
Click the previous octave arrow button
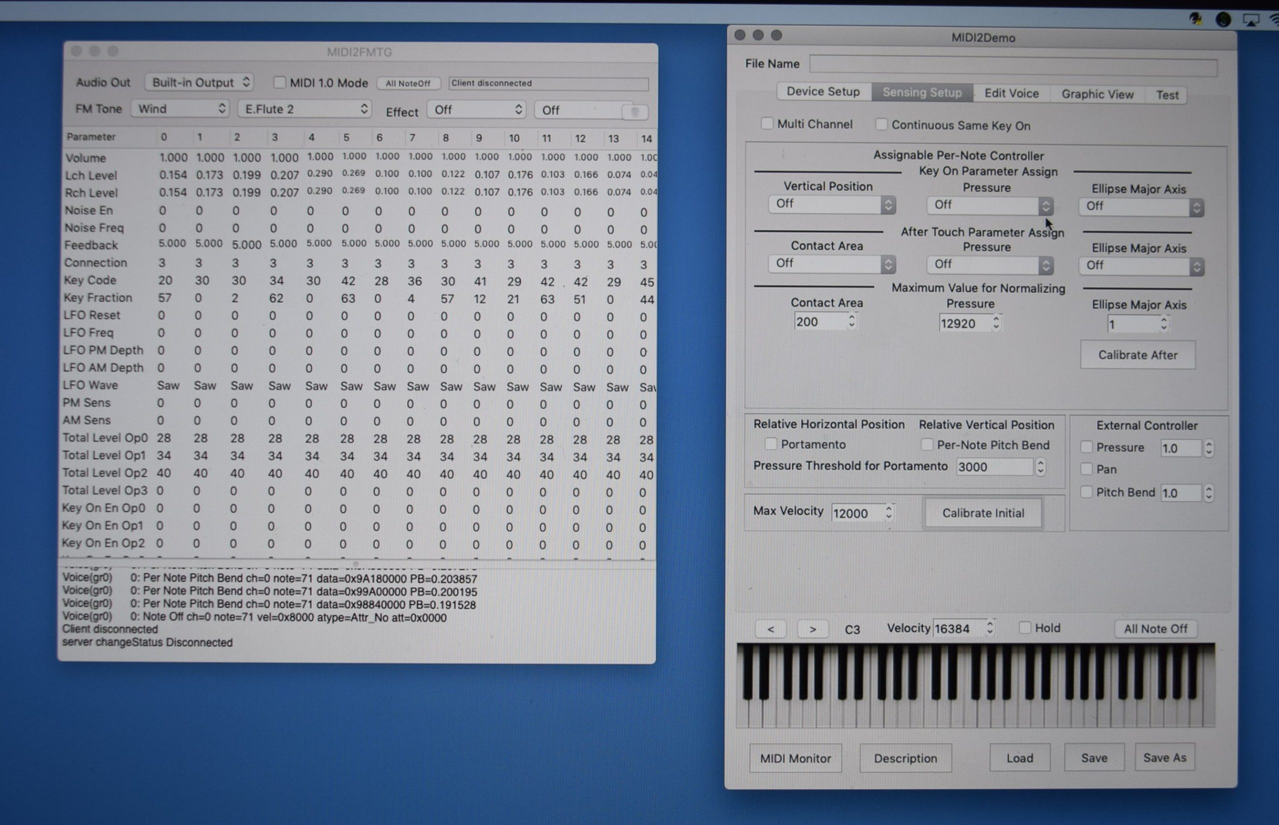770,629
